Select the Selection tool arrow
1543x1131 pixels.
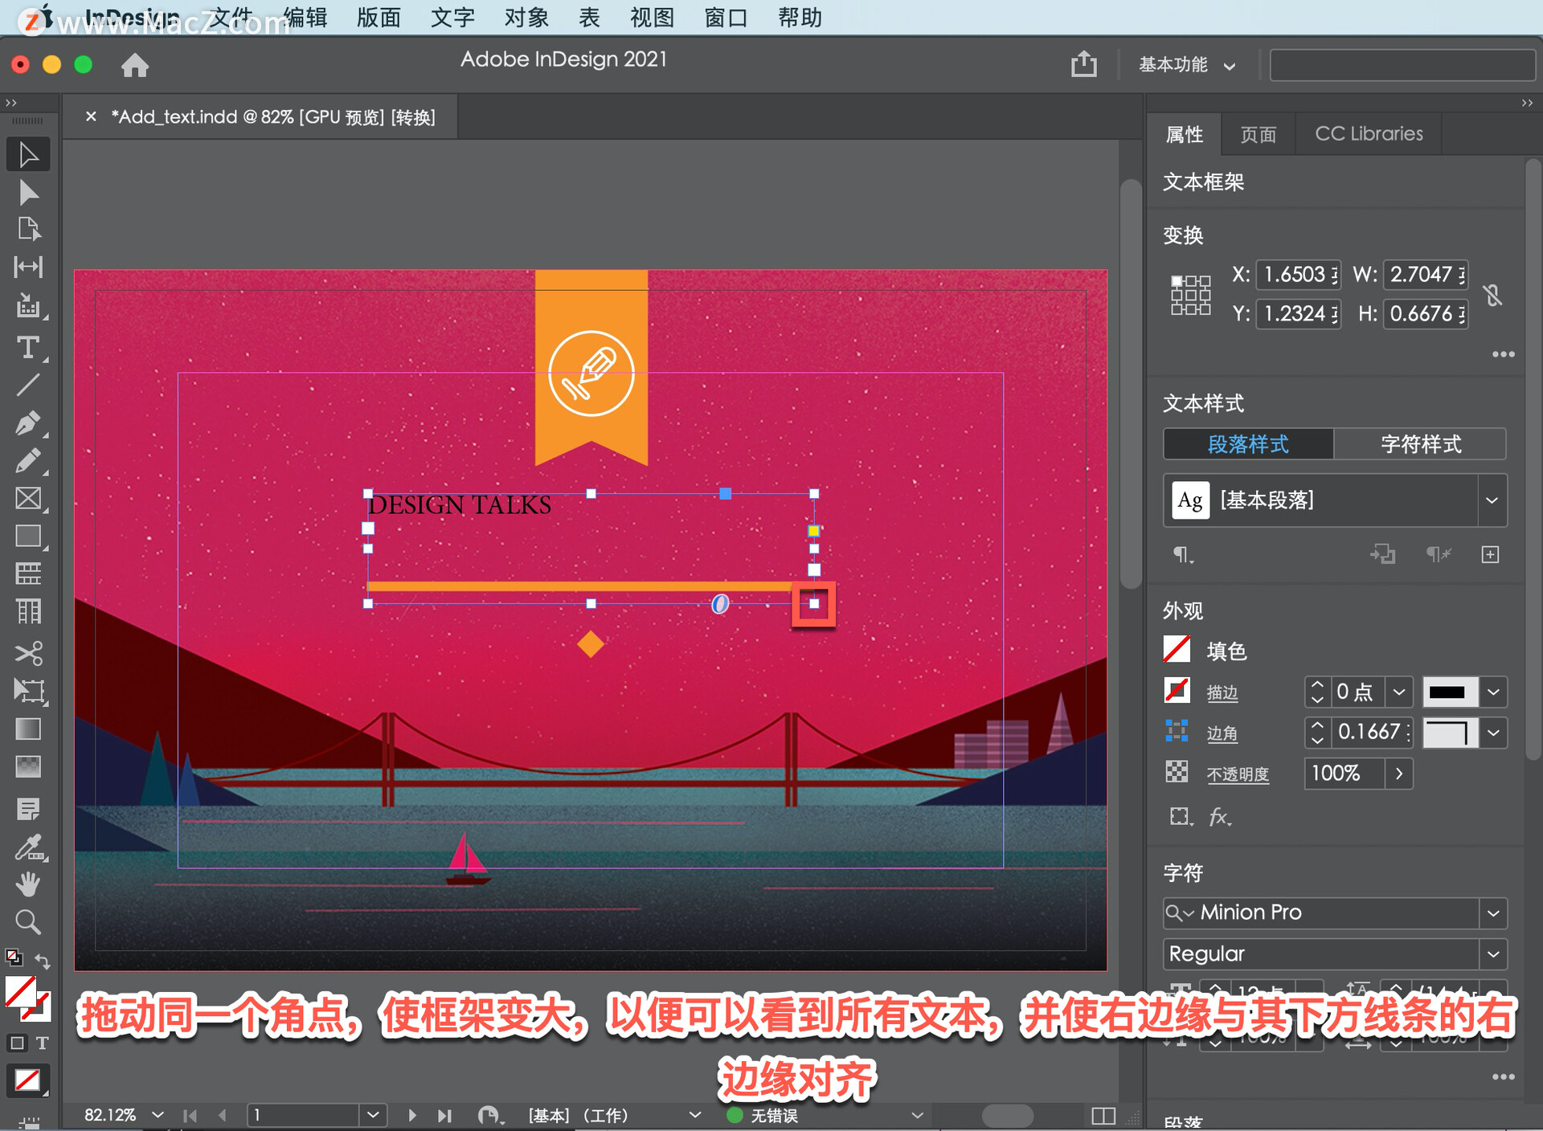[x=28, y=154]
